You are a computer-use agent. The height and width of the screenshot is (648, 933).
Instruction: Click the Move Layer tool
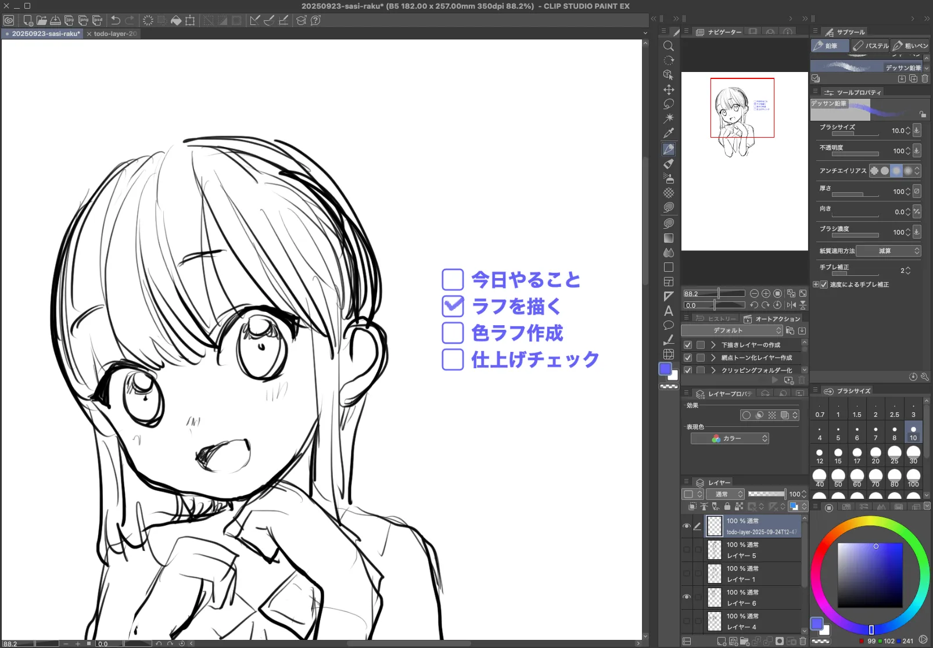point(669,89)
